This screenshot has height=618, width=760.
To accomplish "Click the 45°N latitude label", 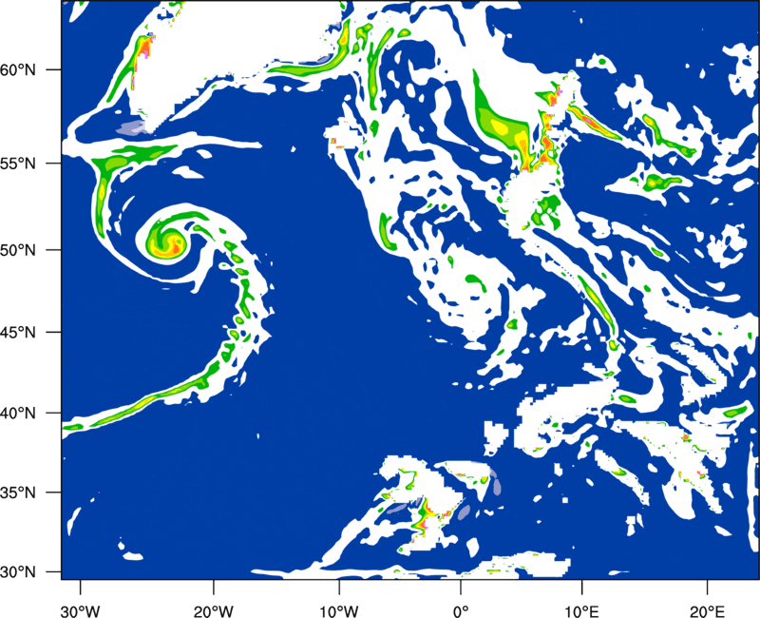I will [18, 332].
